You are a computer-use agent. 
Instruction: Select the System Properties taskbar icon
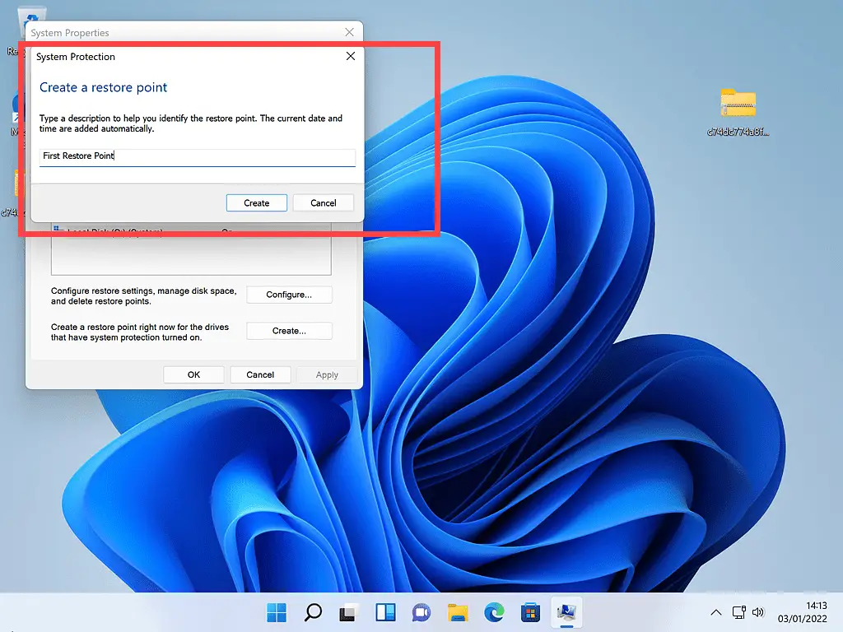click(x=566, y=612)
